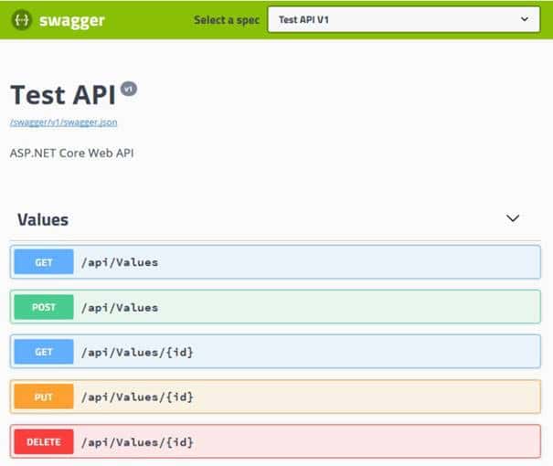Viewport: 553px width, 466px height.
Task: Click the Test API title heading
Action: 63,95
